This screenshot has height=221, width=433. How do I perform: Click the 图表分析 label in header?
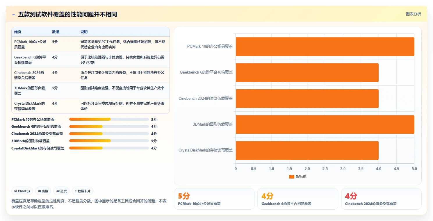(x=413, y=14)
